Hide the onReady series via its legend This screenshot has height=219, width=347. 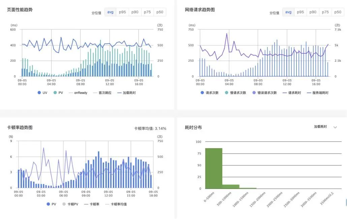[77, 93]
